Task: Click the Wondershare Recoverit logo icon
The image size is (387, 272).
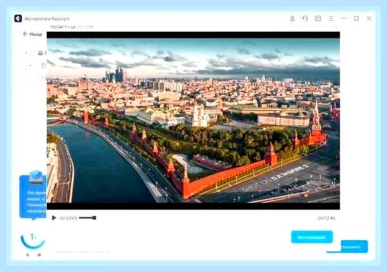Action: tap(18, 19)
